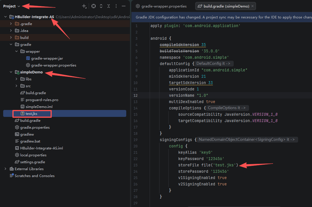This screenshot has width=312, height=207.
Task: Expand the src folder
Action: pos(16,86)
